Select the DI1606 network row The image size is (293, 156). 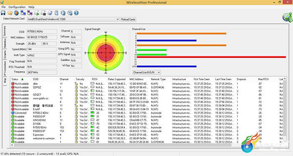point(147,124)
